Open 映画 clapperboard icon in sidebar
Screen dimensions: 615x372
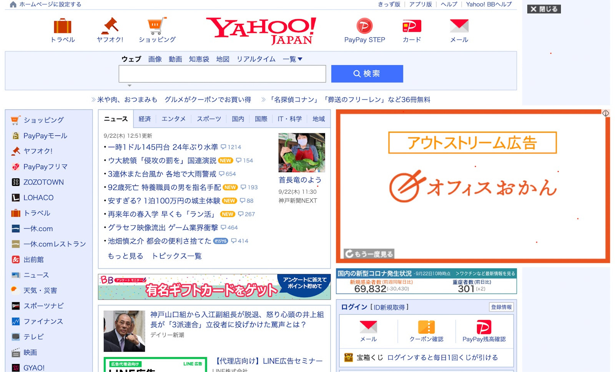tap(15, 352)
